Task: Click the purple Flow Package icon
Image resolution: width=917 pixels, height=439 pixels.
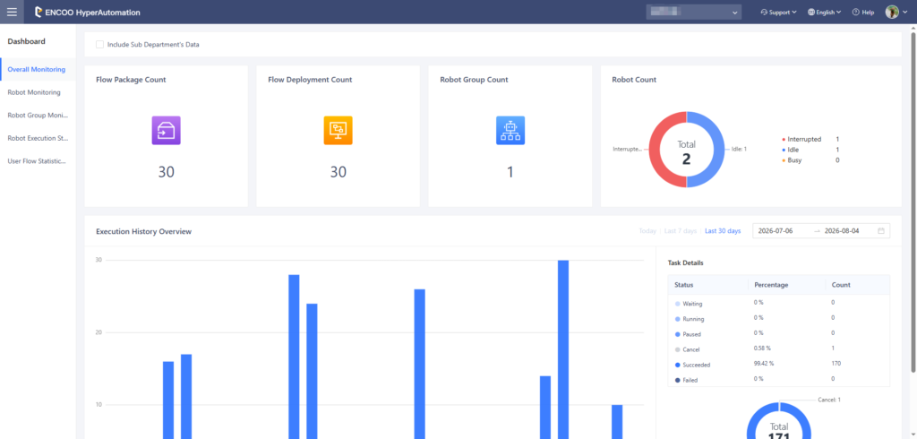Action: click(x=166, y=130)
